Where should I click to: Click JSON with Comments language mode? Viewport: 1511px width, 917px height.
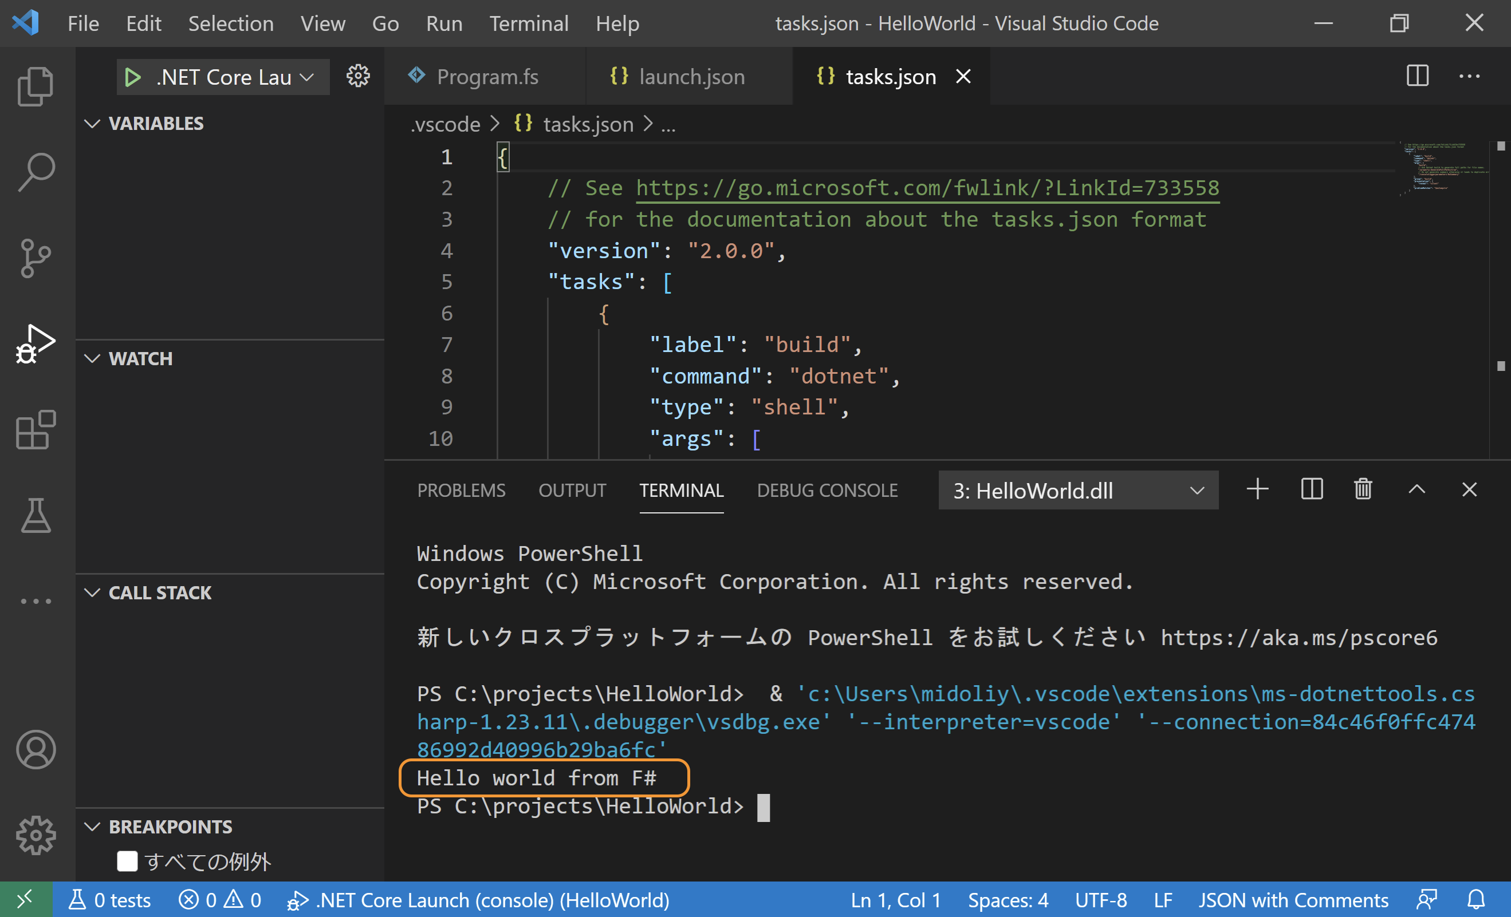(x=1293, y=900)
